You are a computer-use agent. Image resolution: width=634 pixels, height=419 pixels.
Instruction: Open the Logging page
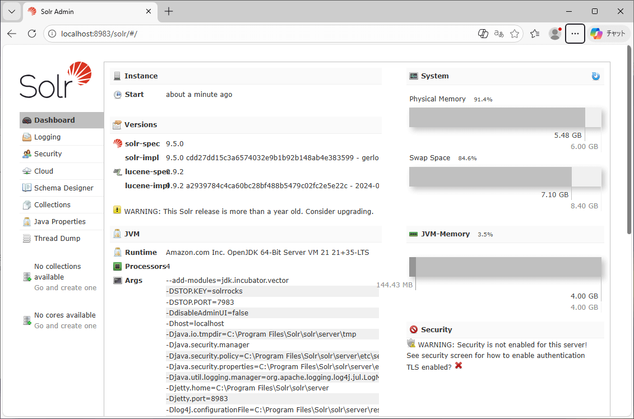(x=47, y=137)
